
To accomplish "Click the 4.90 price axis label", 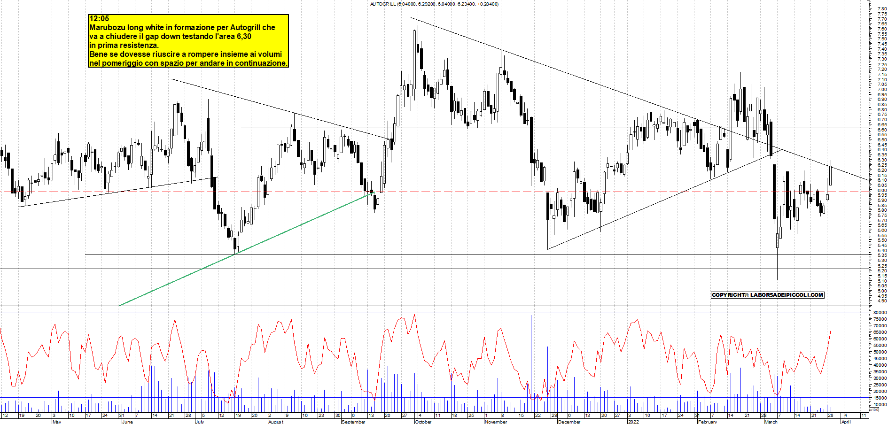I will [882, 301].
